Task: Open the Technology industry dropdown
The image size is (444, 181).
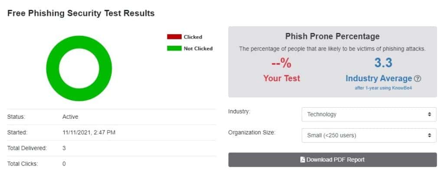Action: point(369,114)
